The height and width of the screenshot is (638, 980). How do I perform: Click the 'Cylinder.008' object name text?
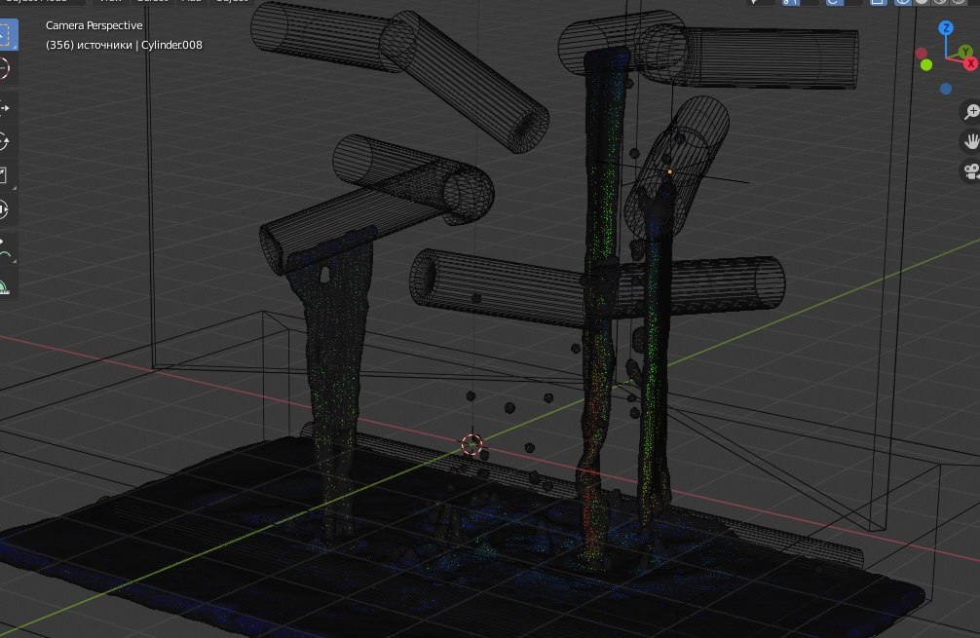(171, 45)
